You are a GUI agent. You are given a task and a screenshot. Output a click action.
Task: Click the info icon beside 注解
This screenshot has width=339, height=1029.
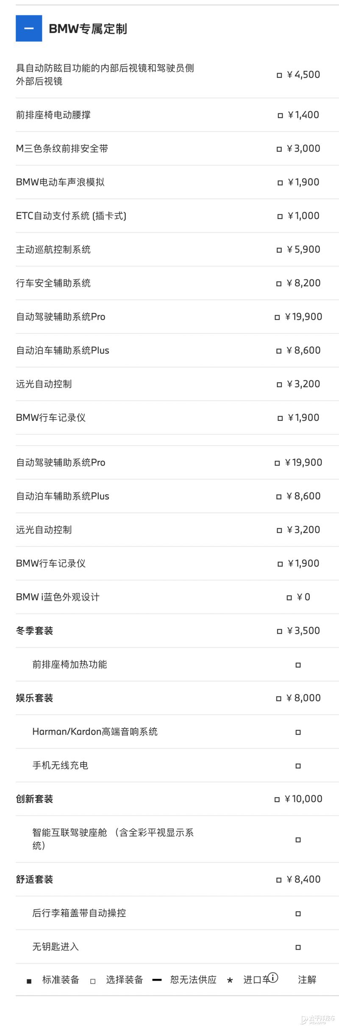[273, 978]
